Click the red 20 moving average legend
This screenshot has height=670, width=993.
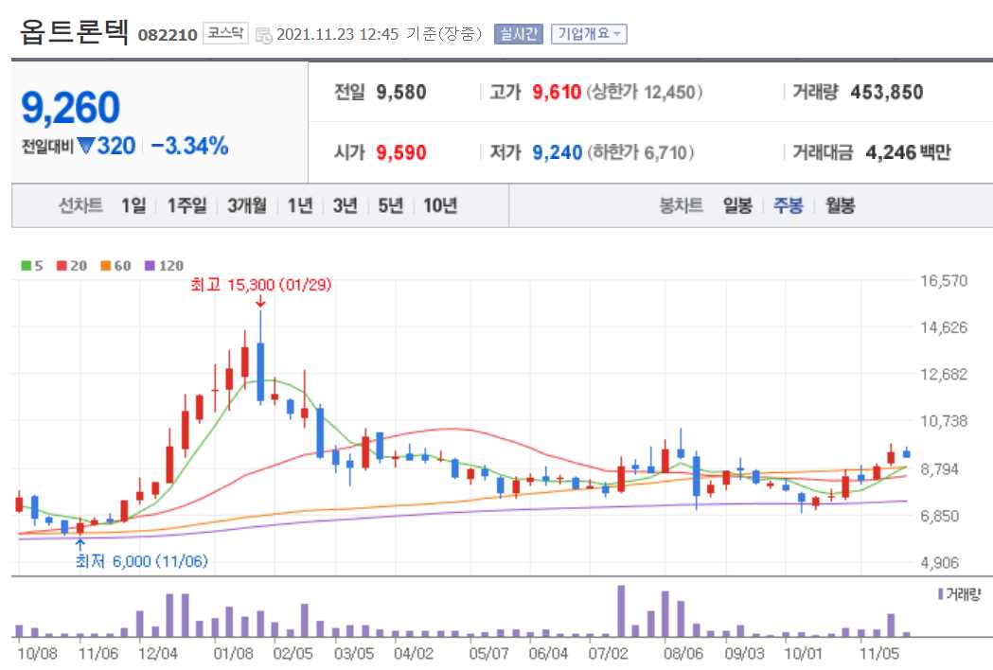[x=72, y=265]
